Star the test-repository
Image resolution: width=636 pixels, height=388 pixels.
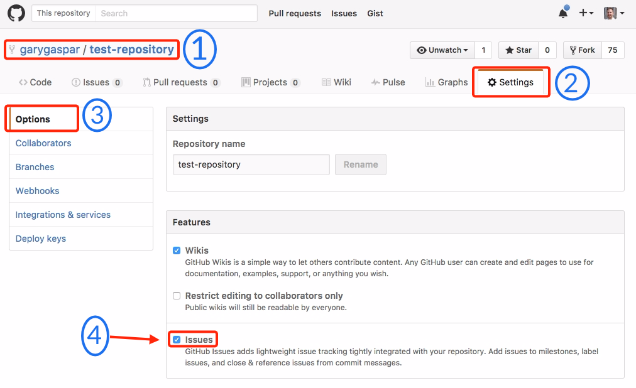[518, 50]
